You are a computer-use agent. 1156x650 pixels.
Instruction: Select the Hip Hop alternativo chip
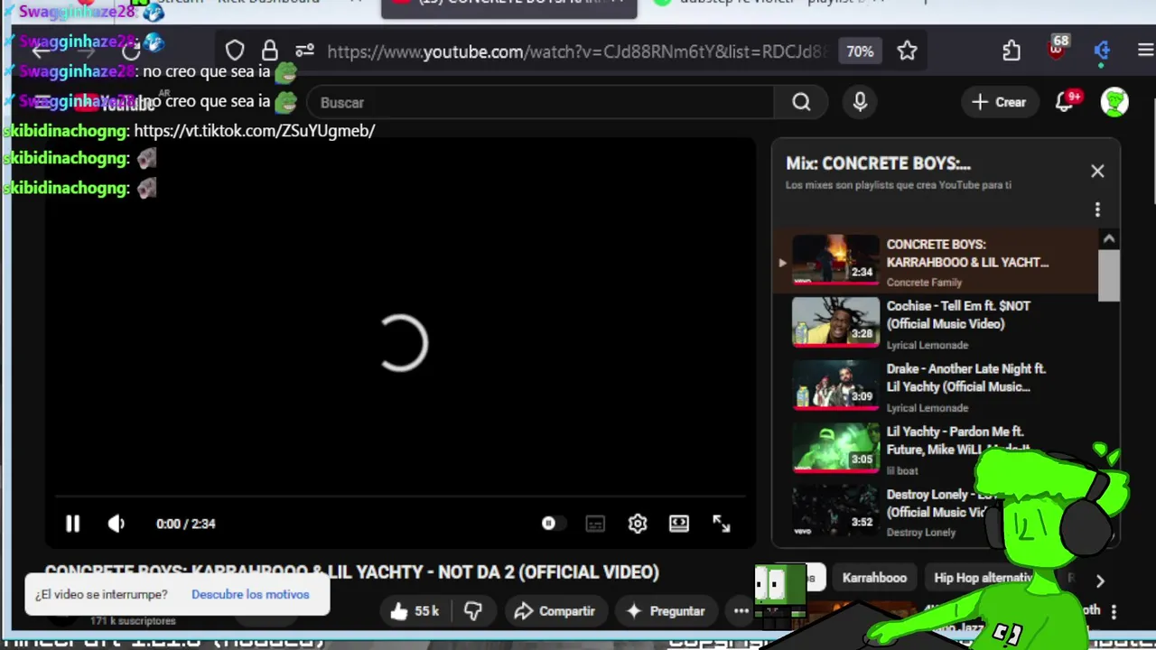(983, 578)
